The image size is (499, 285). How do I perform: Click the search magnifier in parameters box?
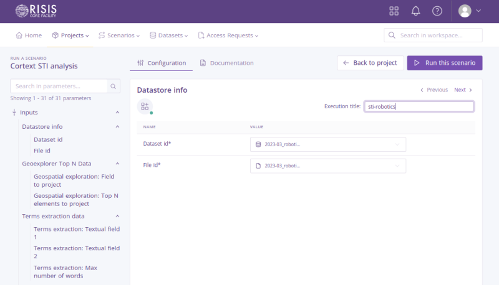(114, 86)
